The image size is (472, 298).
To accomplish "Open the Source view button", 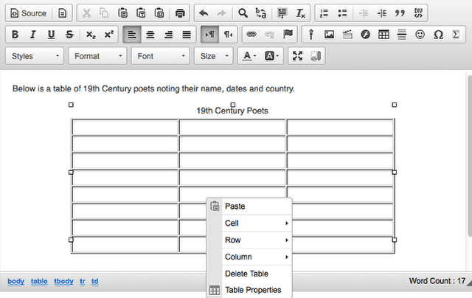I will 29,13.
